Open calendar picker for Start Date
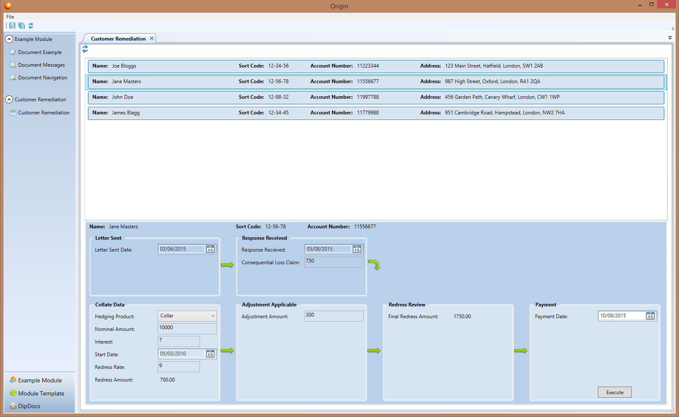 coord(210,354)
